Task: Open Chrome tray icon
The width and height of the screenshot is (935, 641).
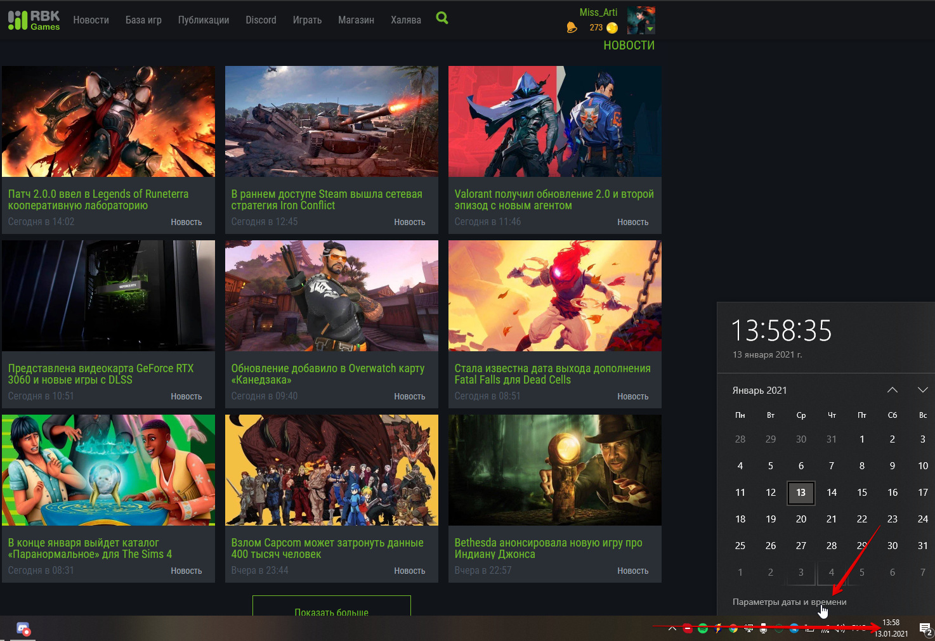Action: pyautogui.click(x=733, y=628)
